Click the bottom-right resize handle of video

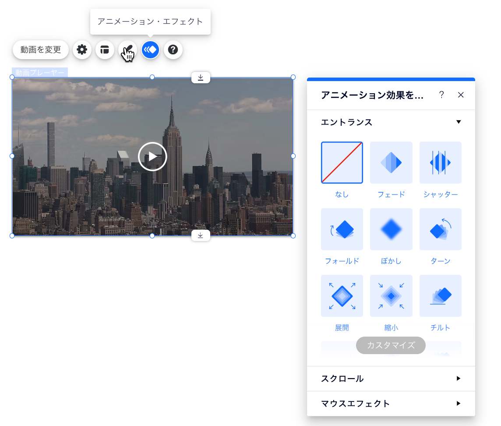pos(293,236)
